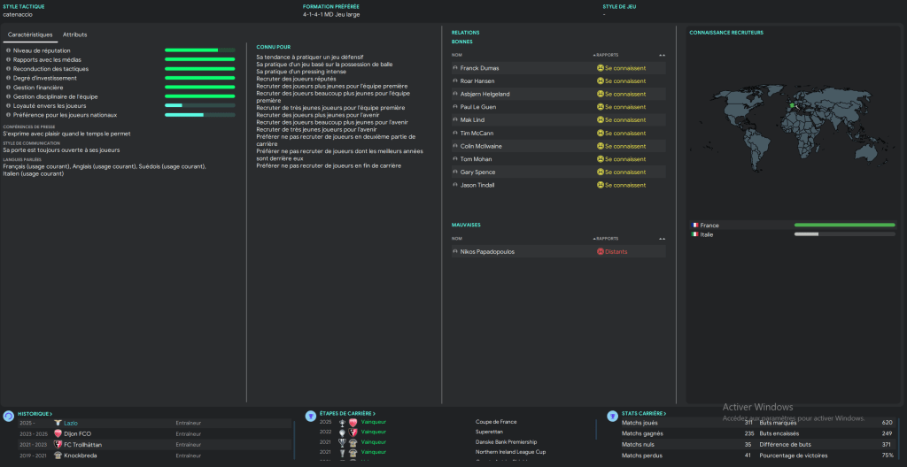Image resolution: width=907 pixels, height=467 pixels.
Task: Expand the Stats carrière section
Action: pos(643,414)
